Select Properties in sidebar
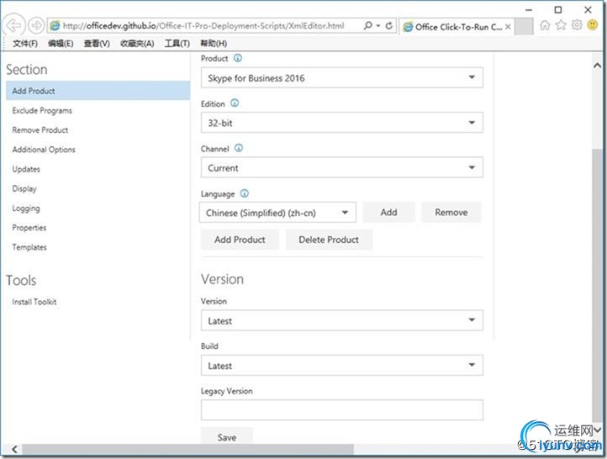607x459 pixels. tap(29, 227)
